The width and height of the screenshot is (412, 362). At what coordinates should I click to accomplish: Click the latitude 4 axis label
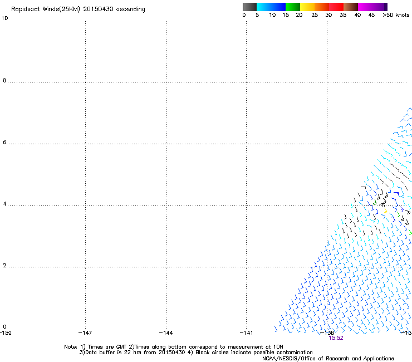[x=4, y=204]
